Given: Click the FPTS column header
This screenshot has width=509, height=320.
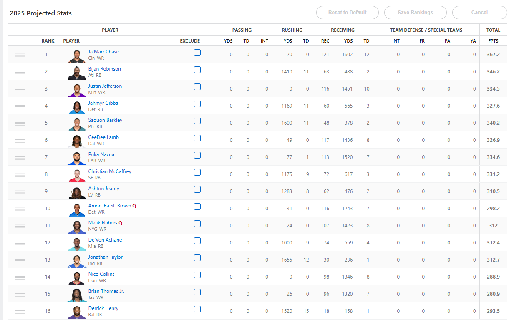Looking at the screenshot, I should point(493,41).
